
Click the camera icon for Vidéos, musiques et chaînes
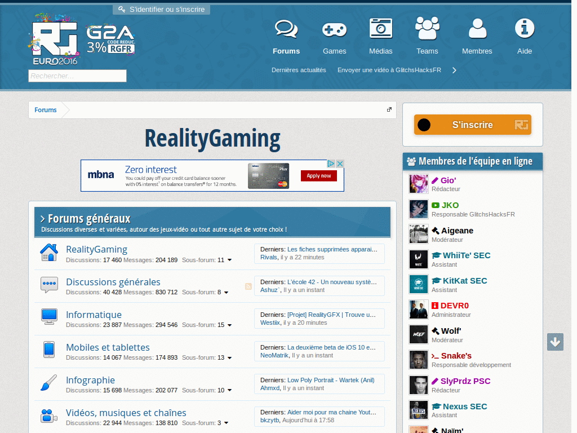49,416
